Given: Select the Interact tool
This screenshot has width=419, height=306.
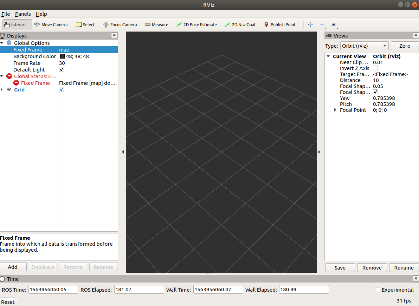Looking at the screenshot, I should click(17, 25).
